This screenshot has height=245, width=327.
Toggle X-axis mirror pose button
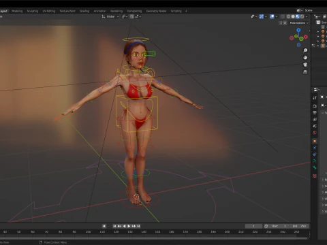point(285,23)
